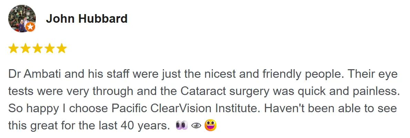Select the fourth yellow rating star

pyautogui.click(x=49, y=49)
